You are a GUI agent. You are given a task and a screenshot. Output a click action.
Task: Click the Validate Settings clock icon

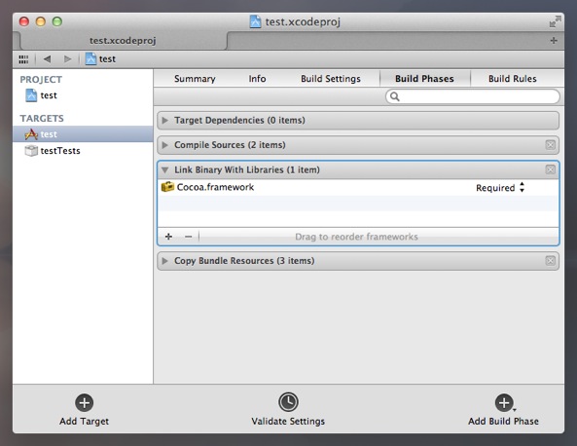click(x=288, y=402)
